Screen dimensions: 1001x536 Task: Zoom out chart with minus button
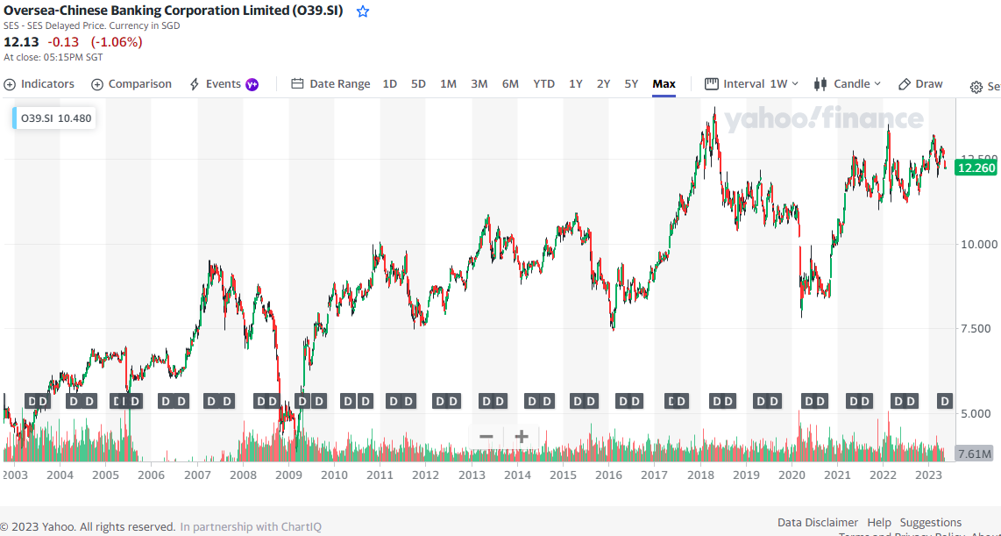[486, 437]
